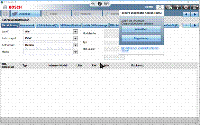The width and height of the screenshot is (200, 125).
Task: Expand the Antriebsart dropdown showing Benzin
Action: click(75, 45)
